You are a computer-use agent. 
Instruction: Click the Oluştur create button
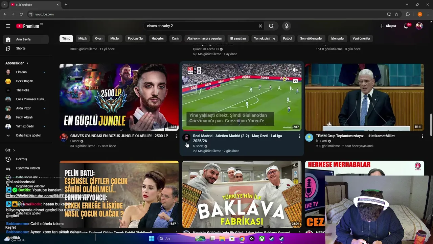click(388, 26)
